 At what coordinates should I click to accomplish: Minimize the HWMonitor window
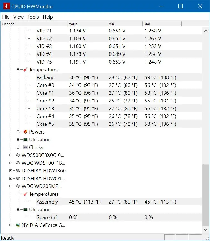[161, 6]
